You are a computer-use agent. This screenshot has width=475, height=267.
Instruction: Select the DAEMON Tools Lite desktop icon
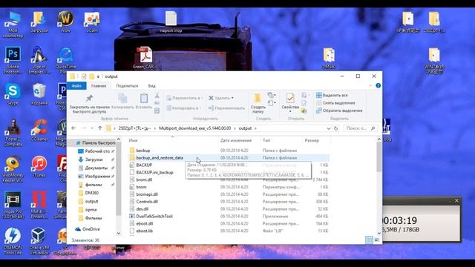pyautogui.click(x=13, y=241)
